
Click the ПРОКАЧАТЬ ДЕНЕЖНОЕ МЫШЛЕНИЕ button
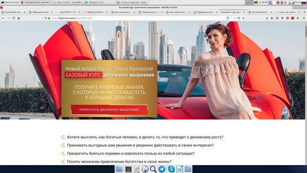[109, 109]
